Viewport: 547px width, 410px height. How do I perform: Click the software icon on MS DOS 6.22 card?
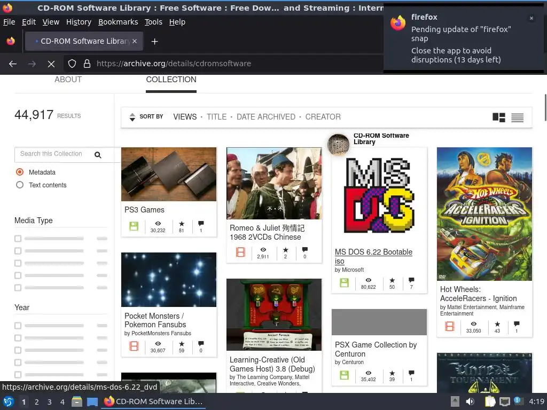[x=345, y=283]
